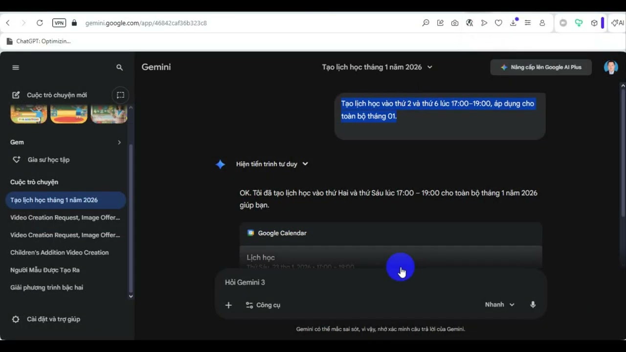
Task: Open second Video Creation Request chat
Action: coord(66,235)
